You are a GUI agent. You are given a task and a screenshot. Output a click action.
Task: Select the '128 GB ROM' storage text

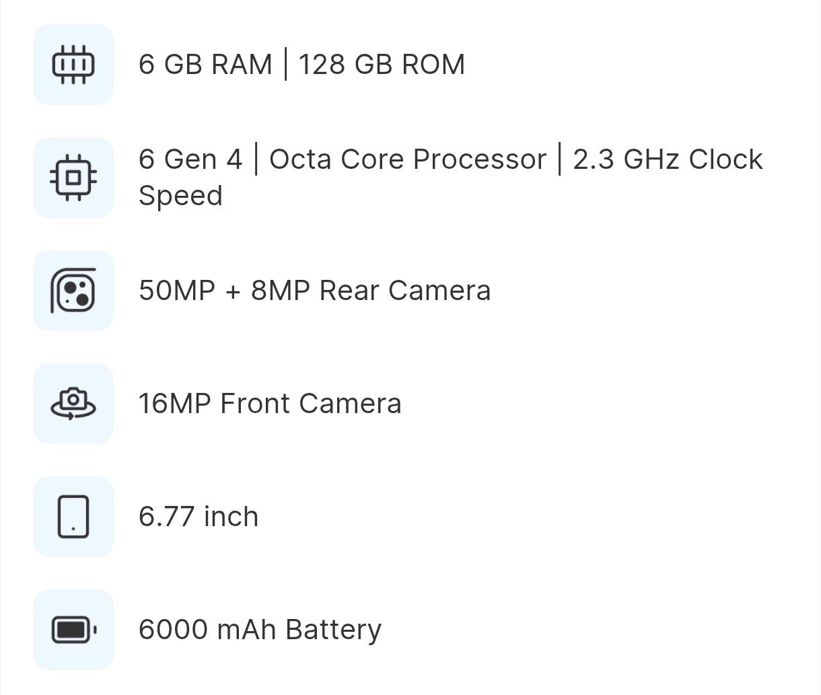(x=382, y=65)
